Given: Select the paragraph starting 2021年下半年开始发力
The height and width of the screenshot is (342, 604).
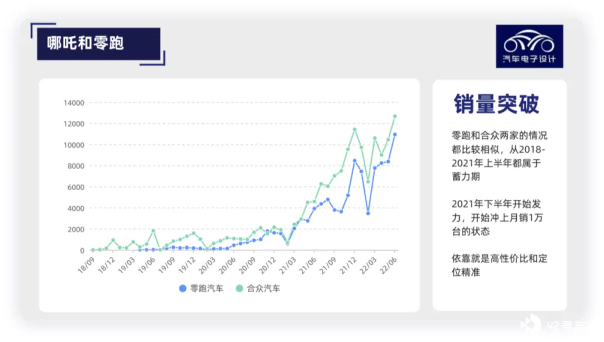Looking at the screenshot, I should pos(497,218).
